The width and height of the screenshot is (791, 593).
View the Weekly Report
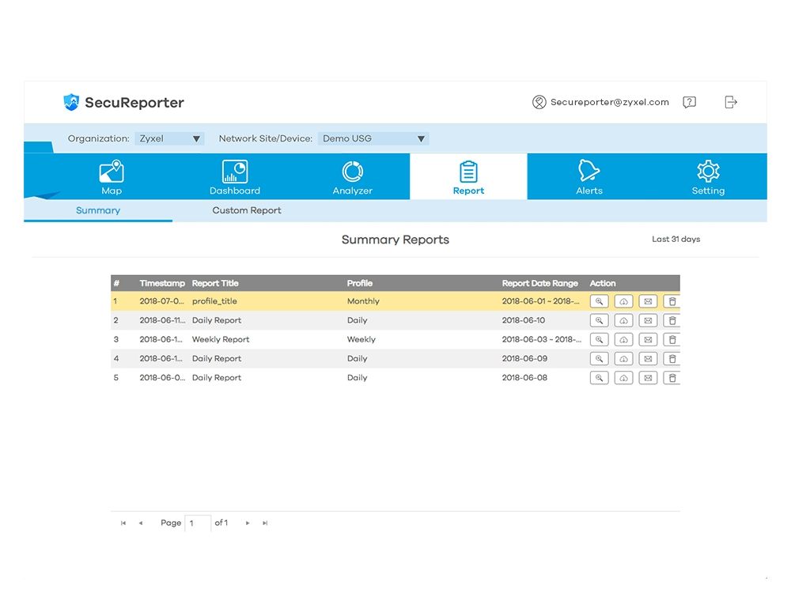click(599, 339)
